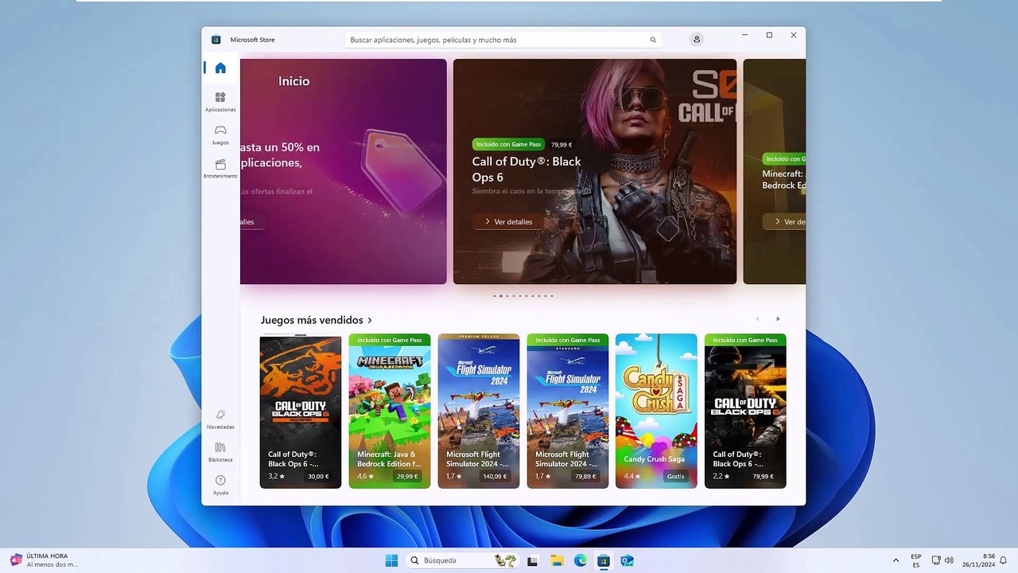Open the volume speaker tray icon
This screenshot has width=1018, height=573.
click(x=949, y=560)
